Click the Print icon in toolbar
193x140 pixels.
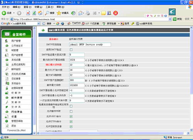[88, 13]
